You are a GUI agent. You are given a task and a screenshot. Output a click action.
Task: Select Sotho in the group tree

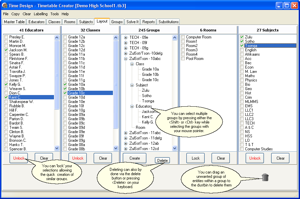point(147,96)
